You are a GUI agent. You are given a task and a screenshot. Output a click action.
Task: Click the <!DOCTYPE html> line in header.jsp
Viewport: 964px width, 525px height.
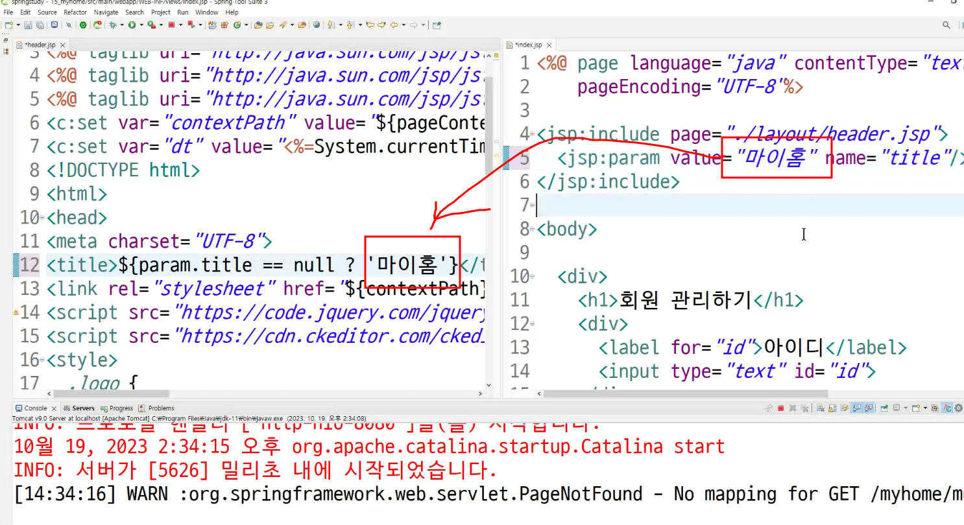point(123,170)
